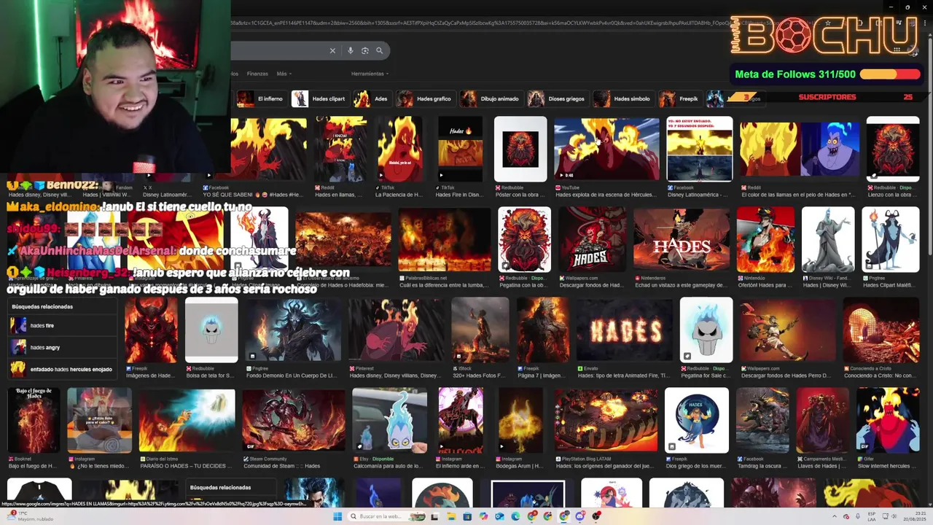Submit search with the magnifying glass icon
Screen dimensions: 933x525
tap(379, 51)
